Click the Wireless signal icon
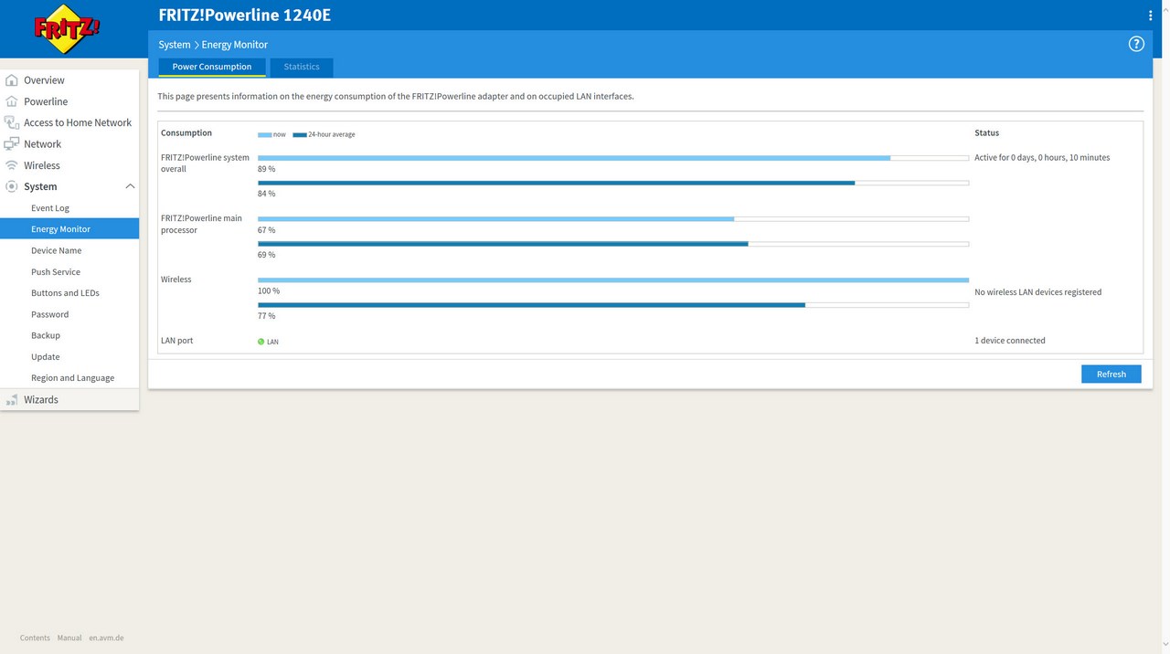Viewport: 1170px width, 654px height. (11, 165)
